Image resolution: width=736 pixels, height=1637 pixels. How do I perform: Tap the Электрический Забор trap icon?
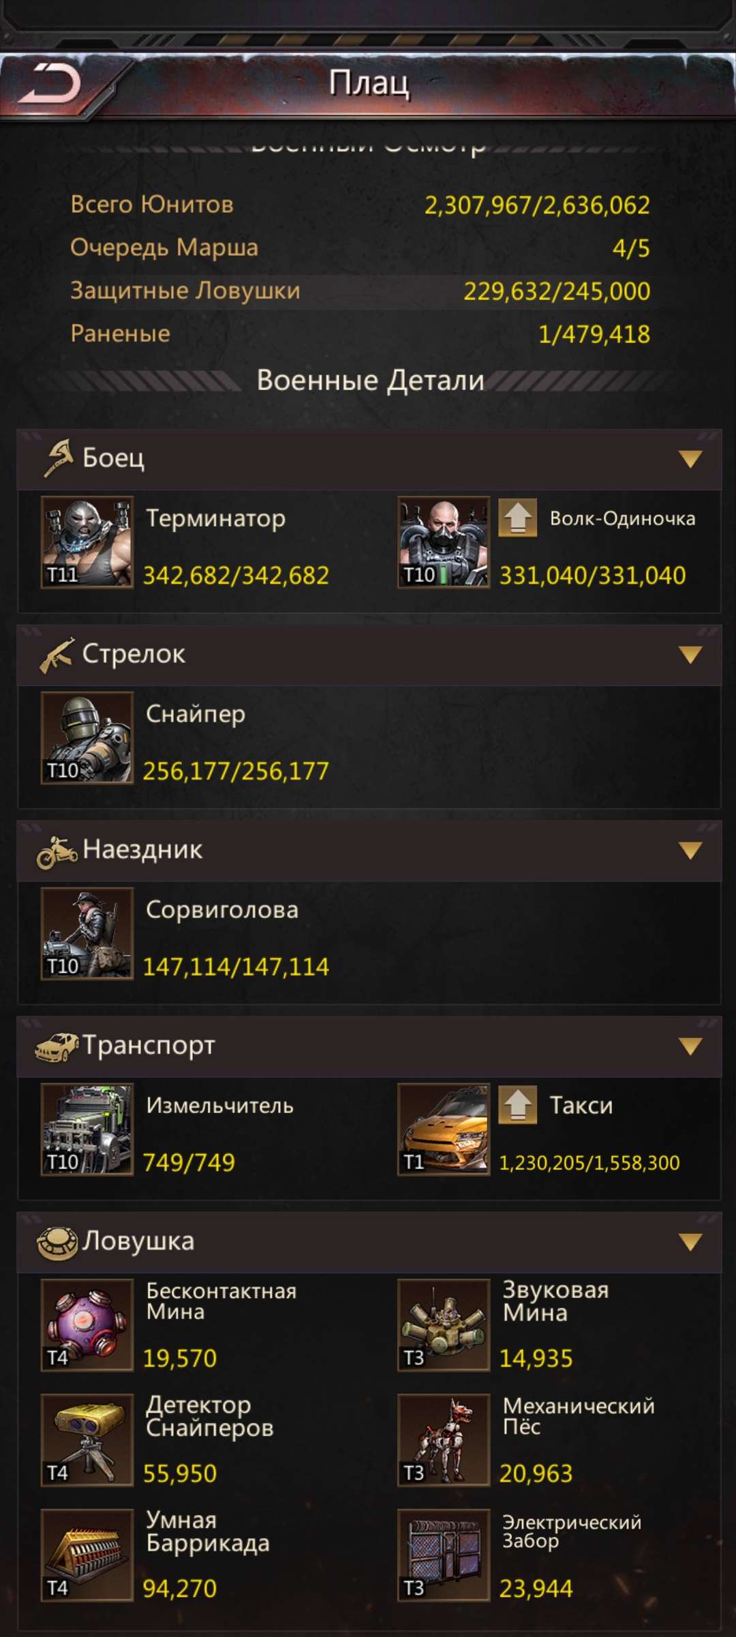(444, 1555)
